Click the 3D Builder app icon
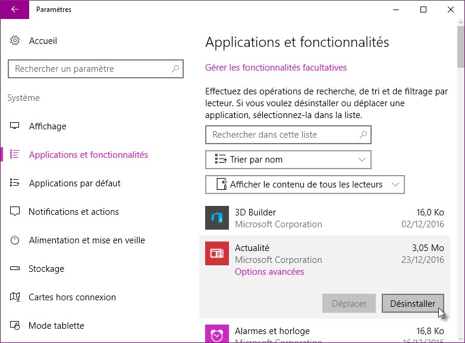Viewport: 465px width, 343px height. [216, 218]
